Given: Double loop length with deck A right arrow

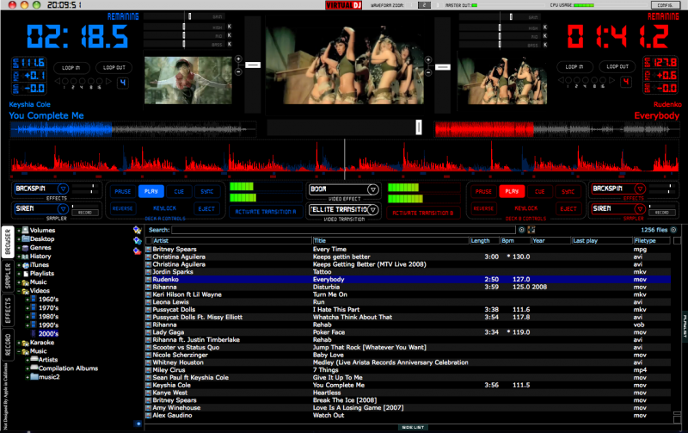Looking at the screenshot, I should (108, 81).
